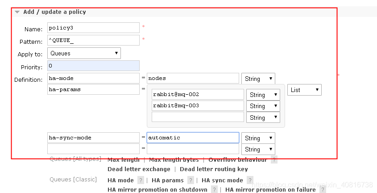This screenshot has height=193, width=377.
Task: Insert HA mirror promotion on shutdown shortcut
Action: (x=157, y=189)
